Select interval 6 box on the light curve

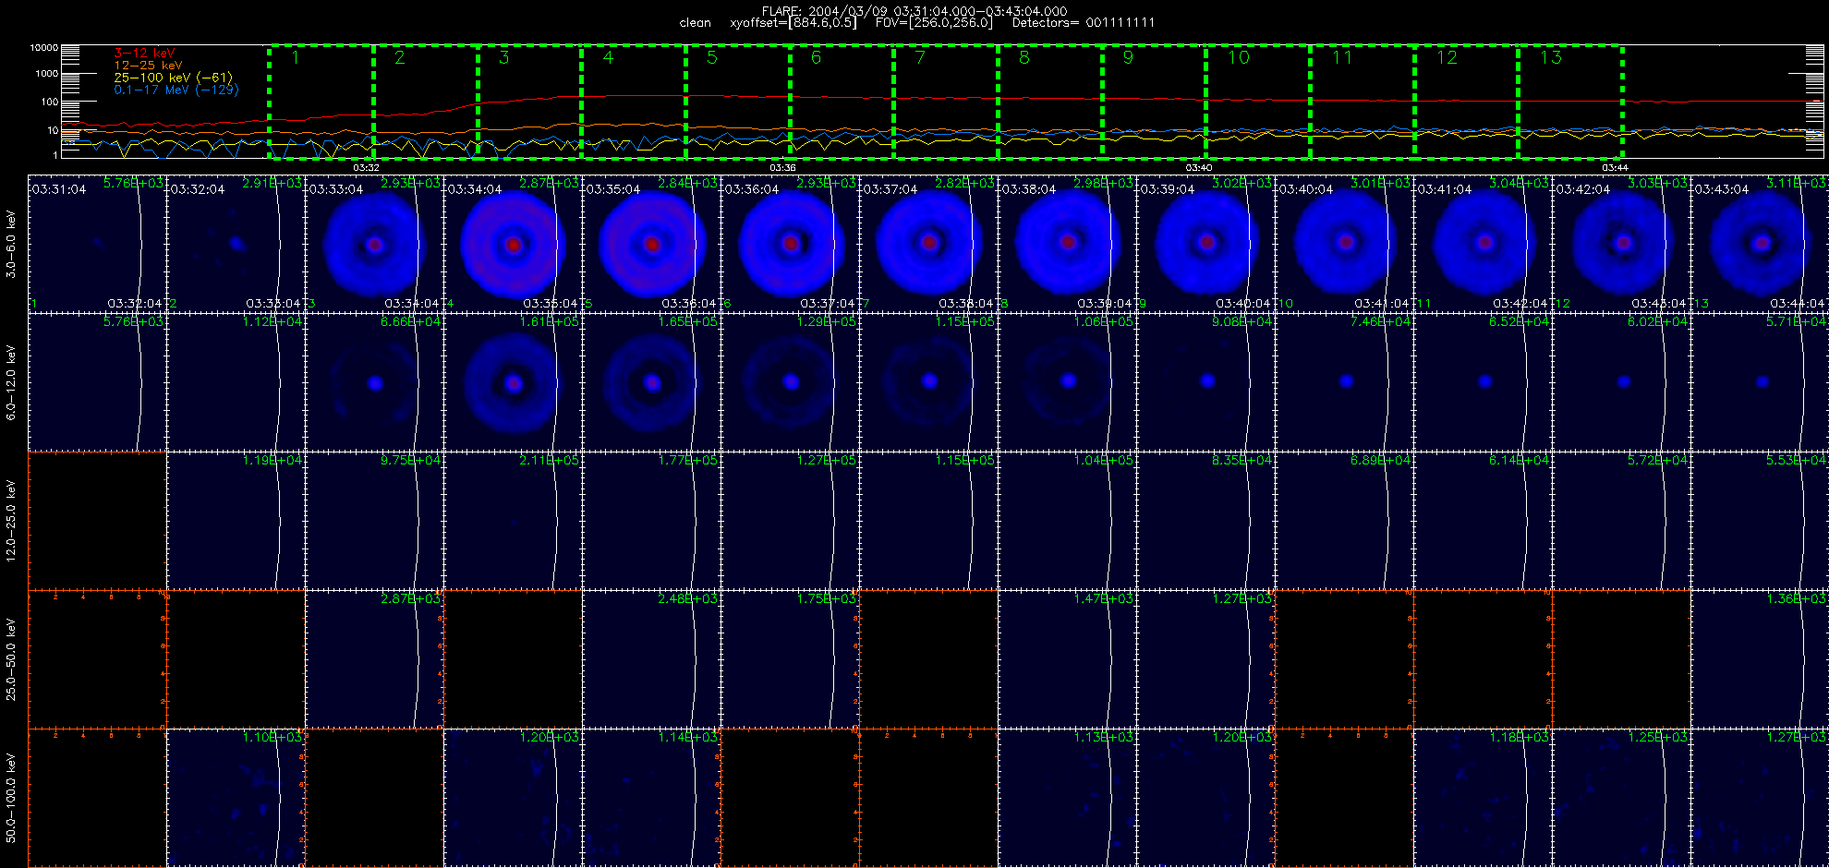[x=842, y=102]
